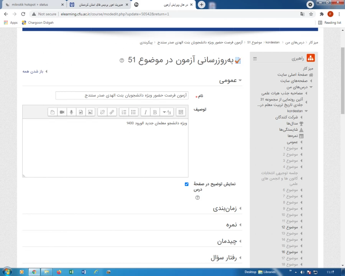Image resolution: width=345 pixels, height=276 pixels.
Task: Click the record audio microphone icon
Action: (71, 112)
